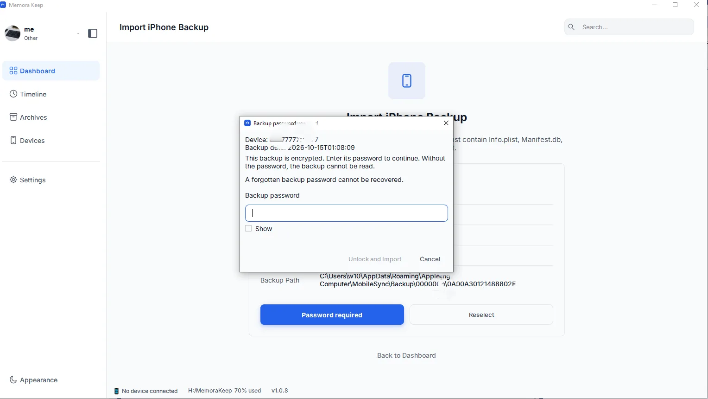Click the magnifier icon in search box
708x399 pixels.
(572, 27)
